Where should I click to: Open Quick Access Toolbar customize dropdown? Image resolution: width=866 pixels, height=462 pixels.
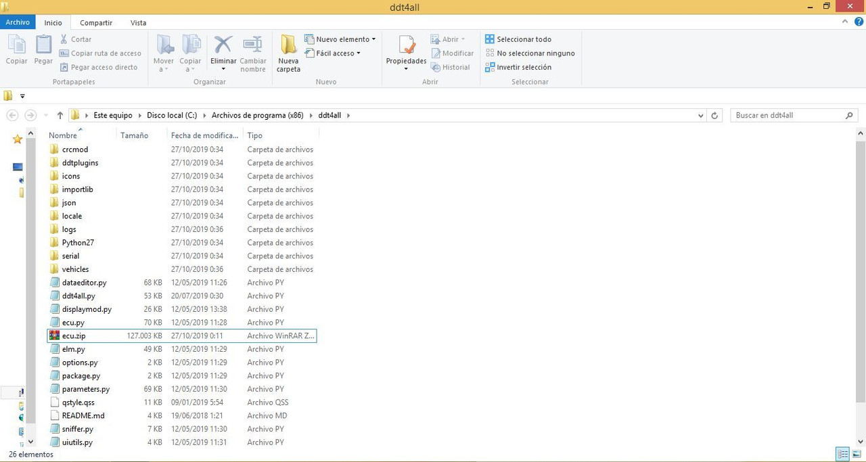22,96
